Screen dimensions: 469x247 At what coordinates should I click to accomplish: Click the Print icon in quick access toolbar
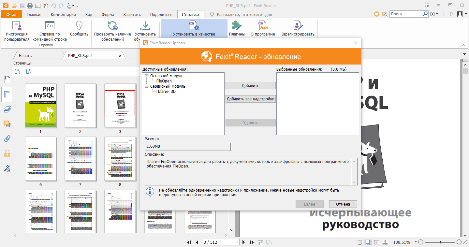click(x=30, y=6)
